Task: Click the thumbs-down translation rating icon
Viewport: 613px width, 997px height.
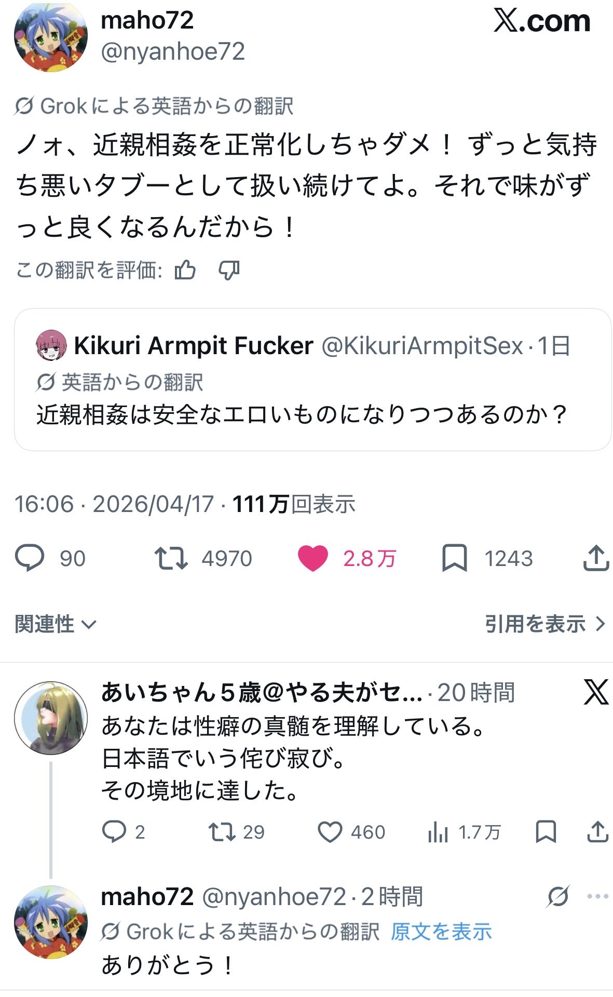Action: (x=229, y=271)
